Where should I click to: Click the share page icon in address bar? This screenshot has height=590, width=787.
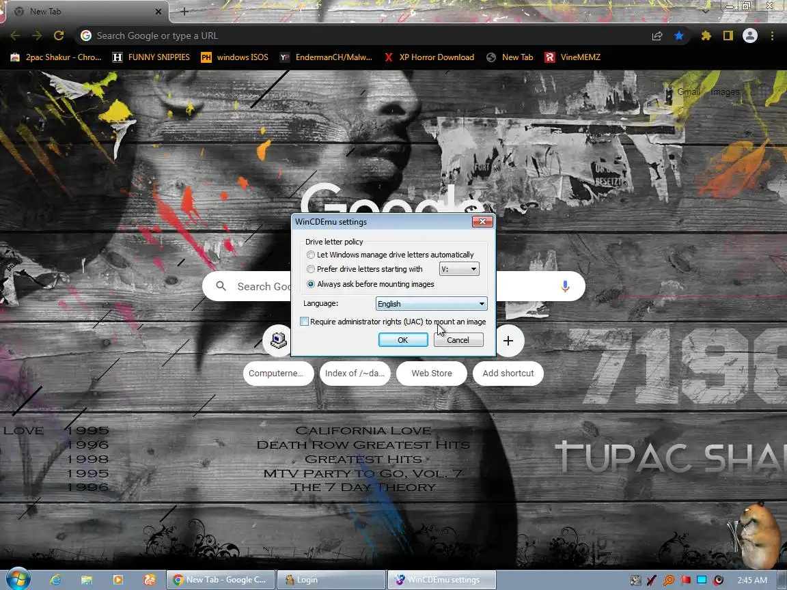point(657,36)
